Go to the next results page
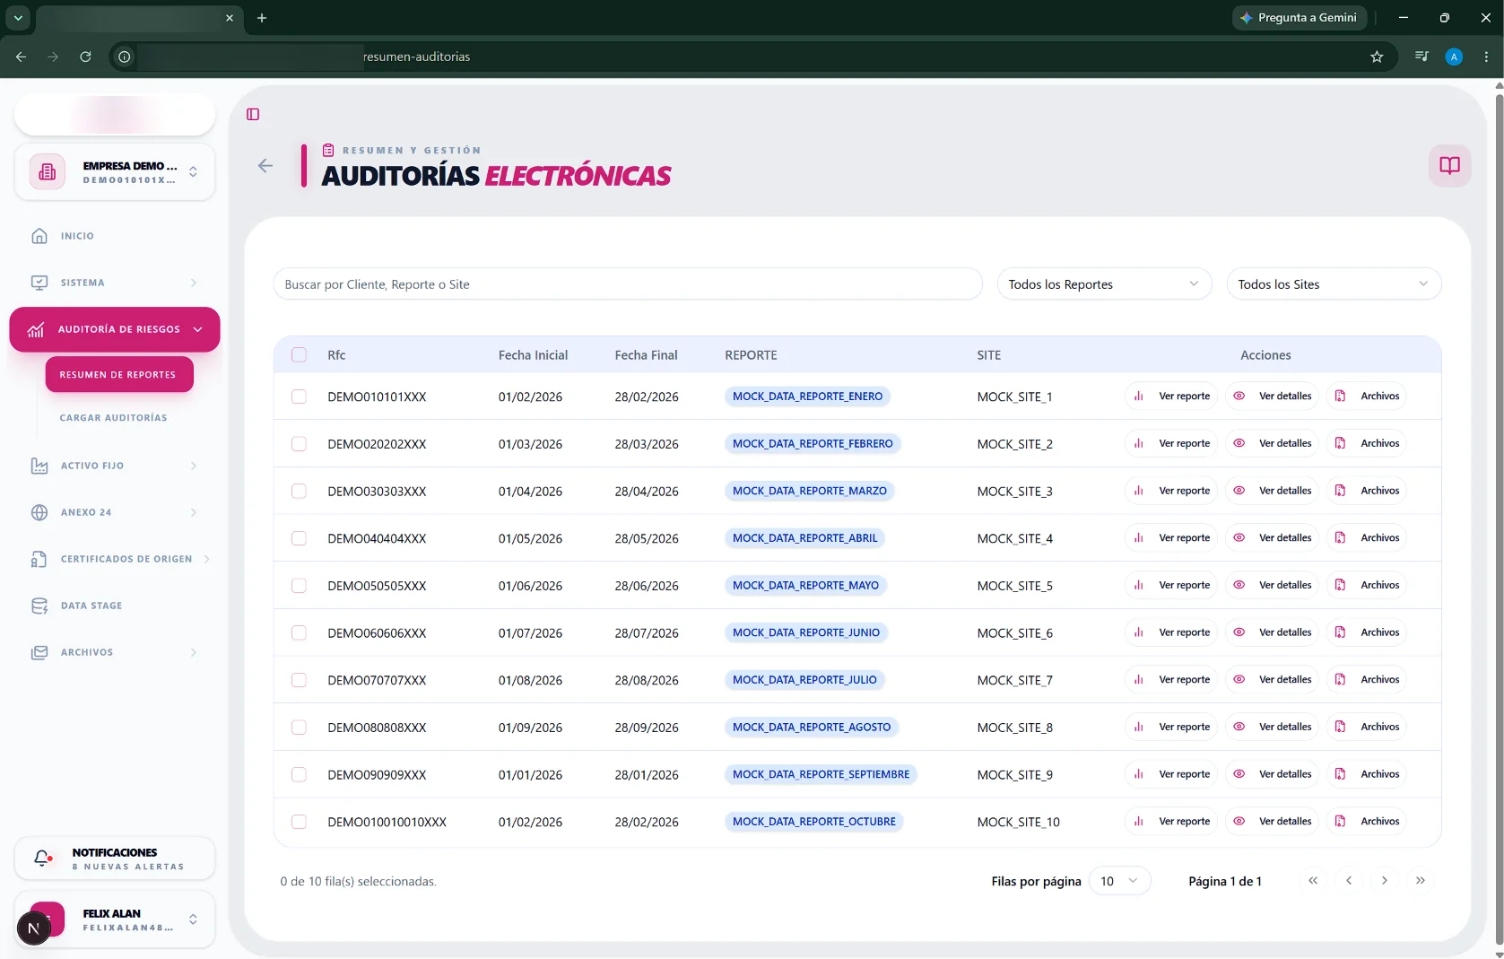This screenshot has height=959, width=1504. click(1385, 881)
